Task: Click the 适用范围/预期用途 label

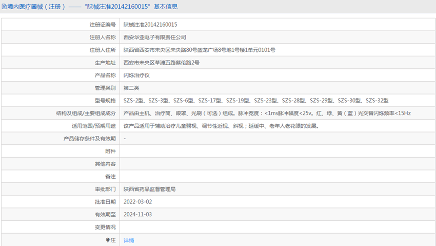Action: coord(94,126)
